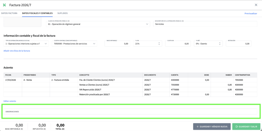Viewport: 262px width, 131px height.
Task: Click Añadir otra línea de la factura
Action: click(17, 51)
